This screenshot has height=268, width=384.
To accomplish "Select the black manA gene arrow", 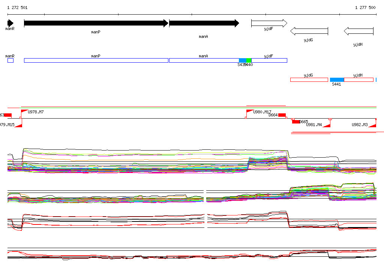I will (x=204, y=23).
